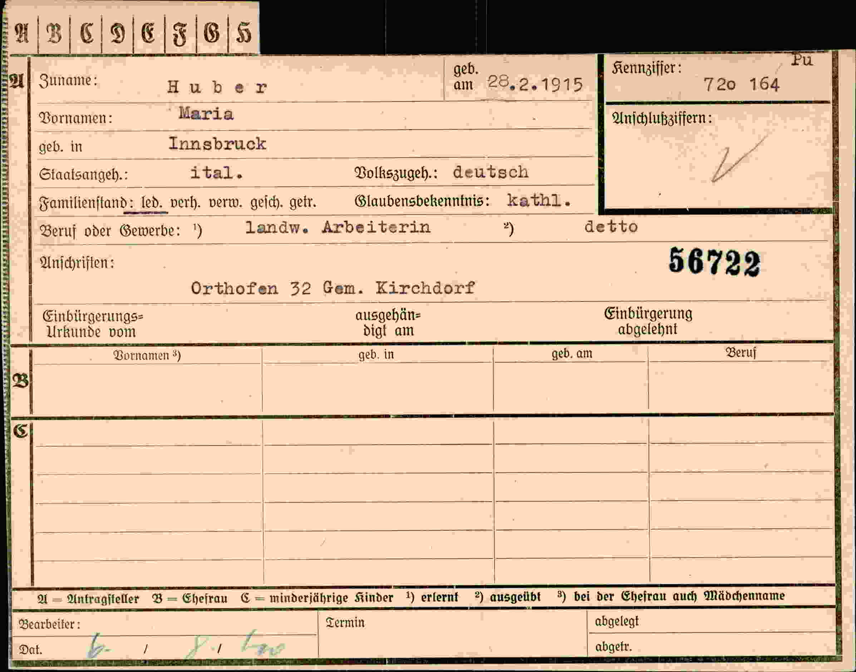Click the birth date '28.2.1915'
The width and height of the screenshot is (856, 672).
pos(535,84)
